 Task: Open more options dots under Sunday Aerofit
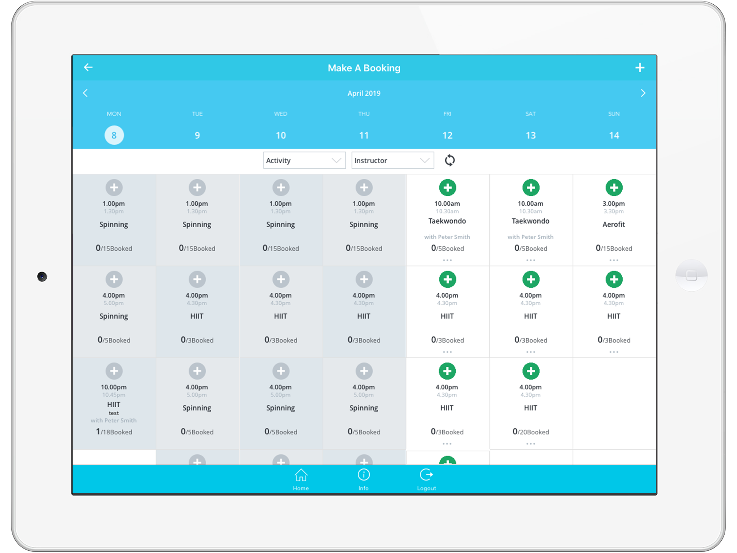(x=614, y=260)
